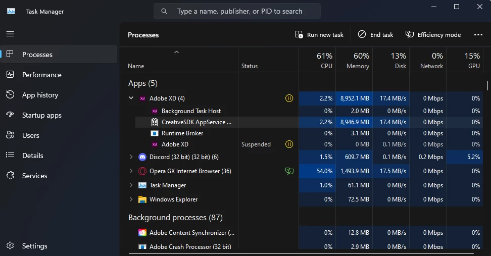491x256 pixels.
Task: Click the End task button
Action: point(375,35)
